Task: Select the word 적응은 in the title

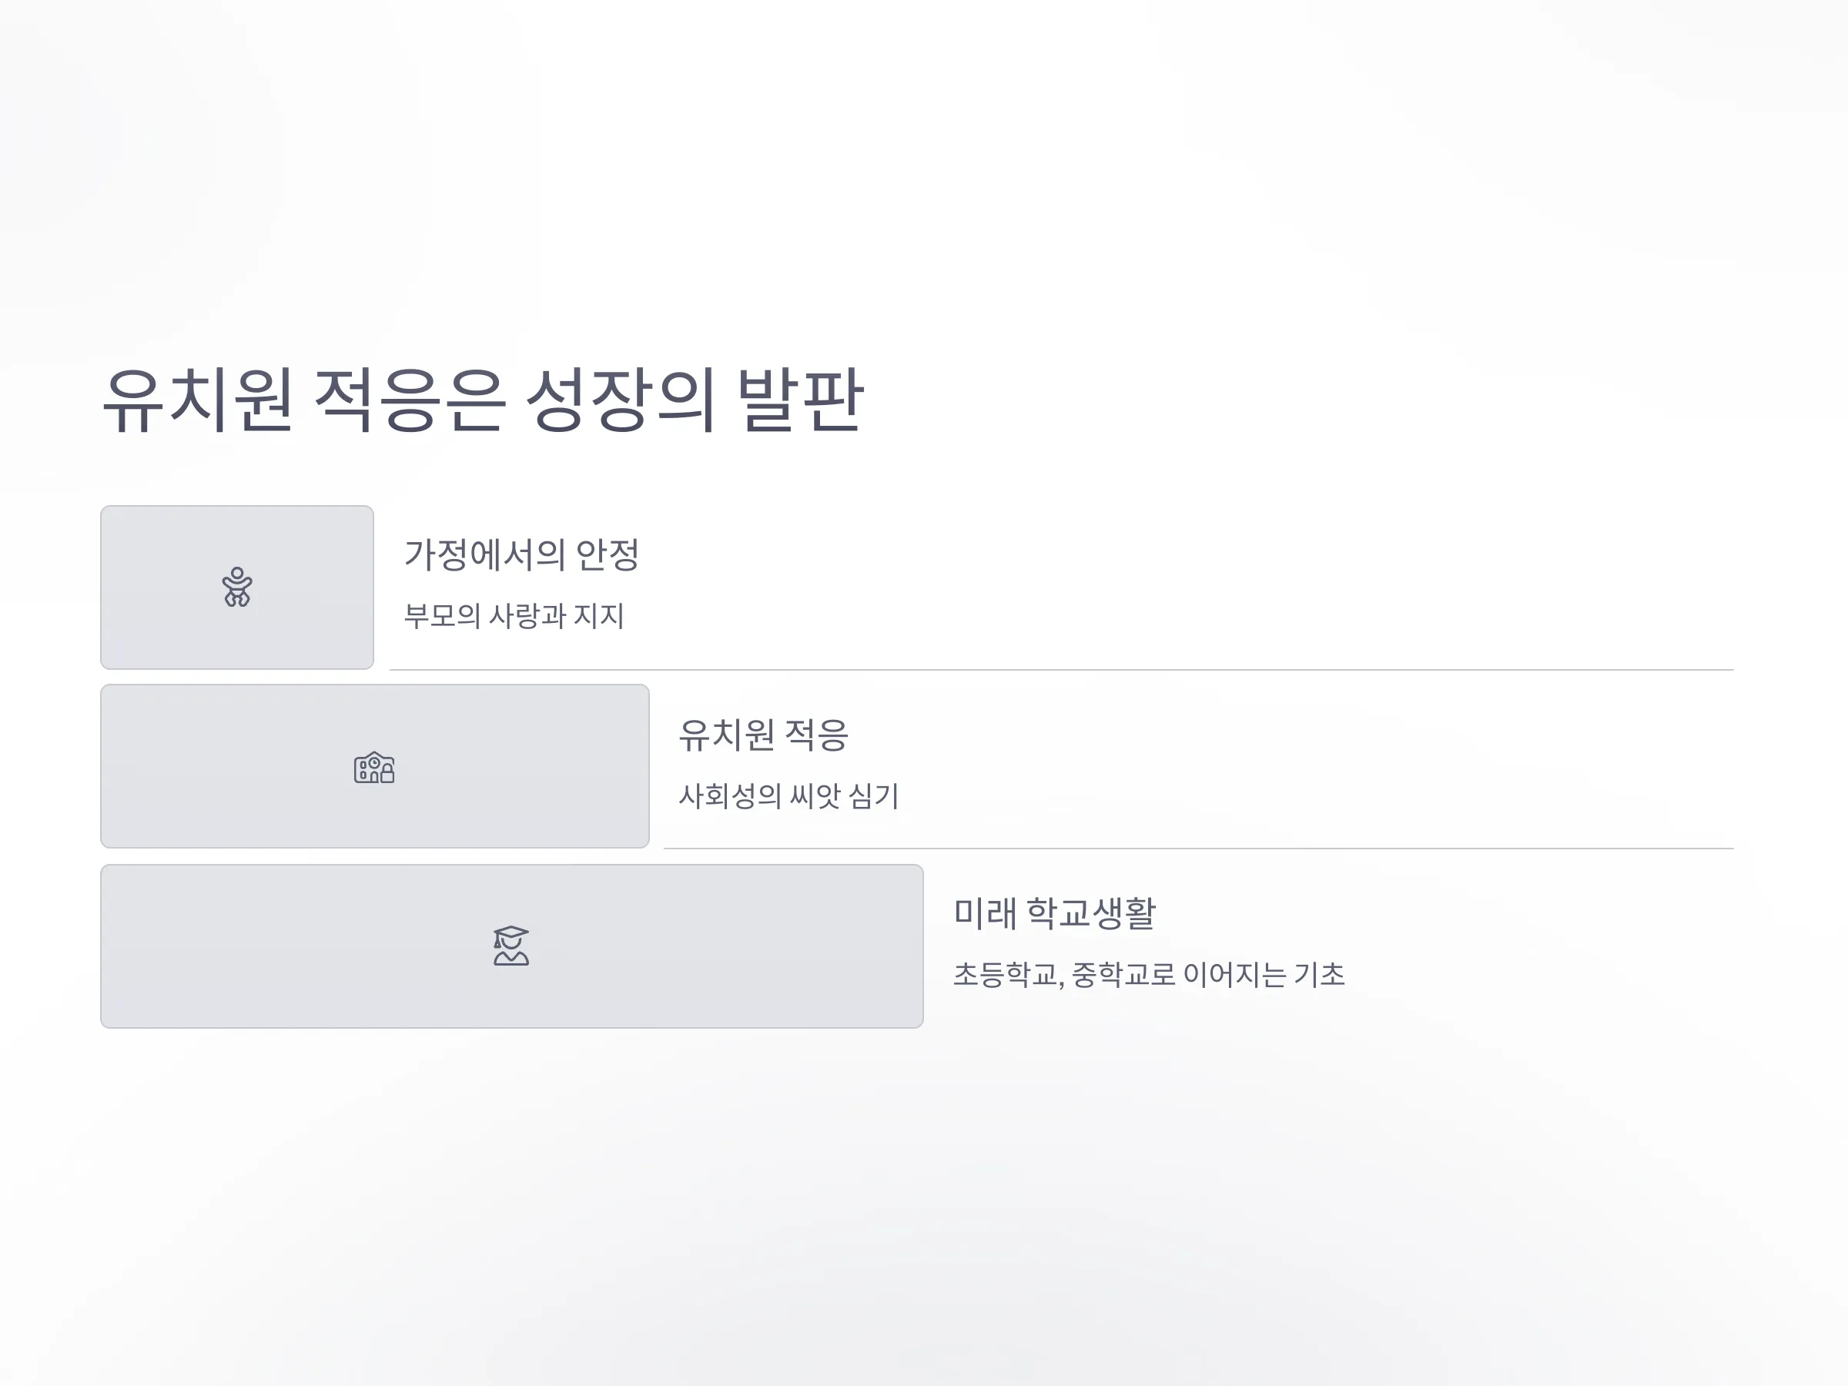Action: point(410,400)
